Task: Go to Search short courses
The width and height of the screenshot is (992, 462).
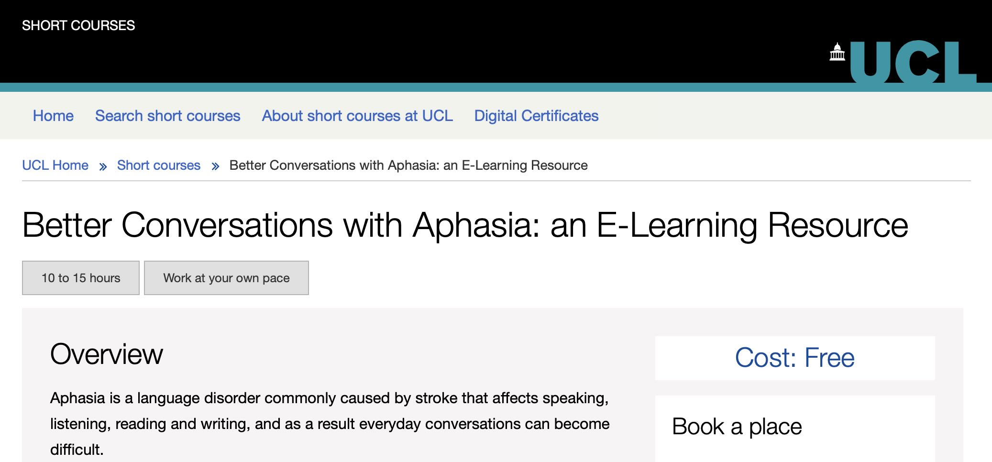Action: (x=167, y=116)
